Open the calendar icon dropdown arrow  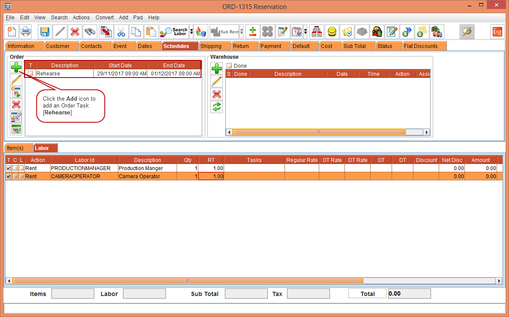306,31
